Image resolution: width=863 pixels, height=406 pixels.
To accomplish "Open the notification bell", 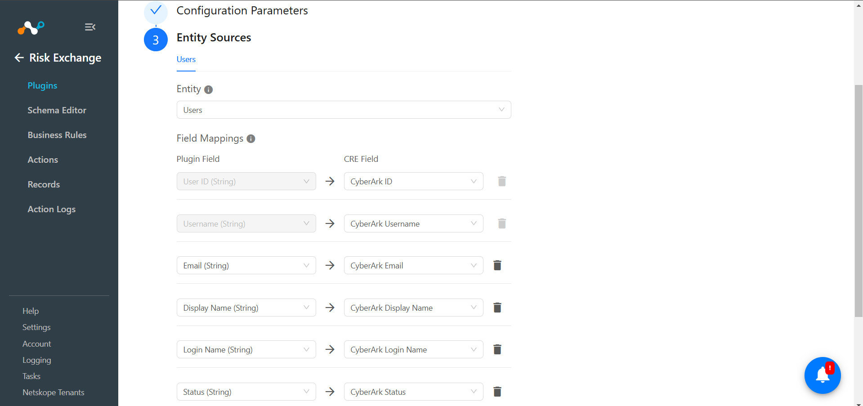I will tap(823, 375).
